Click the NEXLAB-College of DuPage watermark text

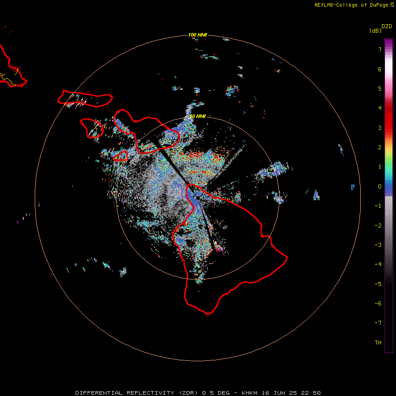point(354,5)
